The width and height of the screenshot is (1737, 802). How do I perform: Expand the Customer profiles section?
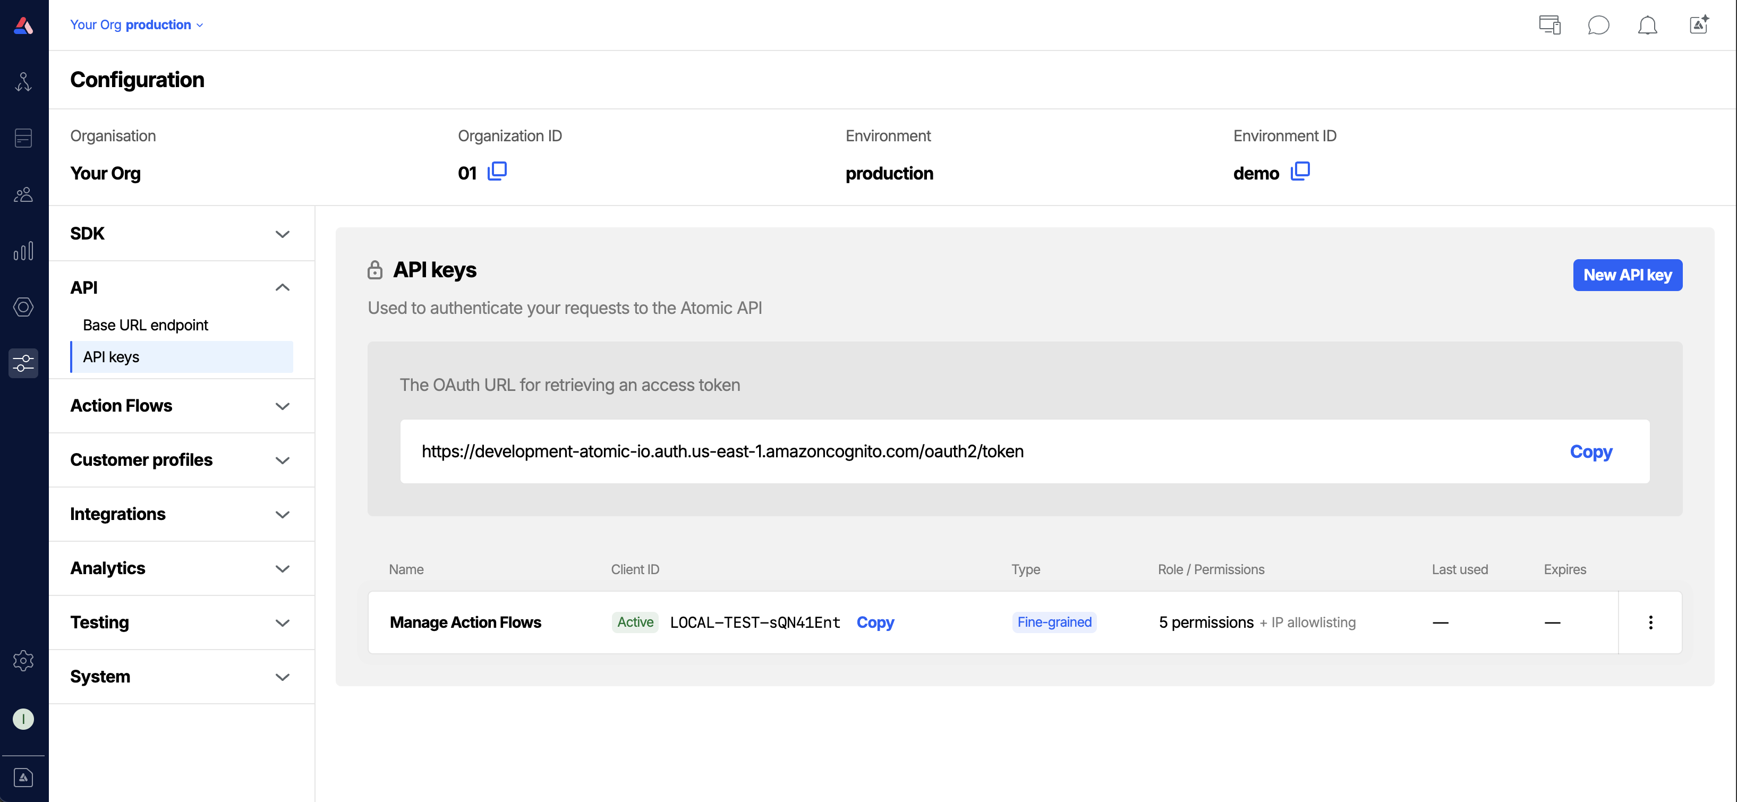tap(181, 460)
